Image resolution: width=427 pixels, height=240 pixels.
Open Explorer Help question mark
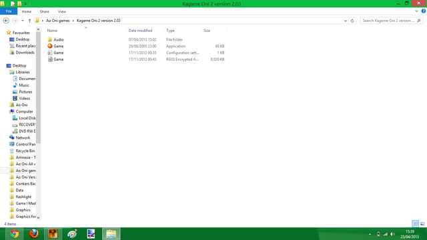coord(424,11)
